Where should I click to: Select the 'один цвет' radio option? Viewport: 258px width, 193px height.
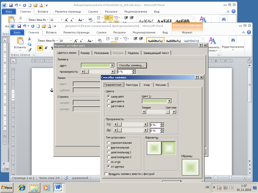108,96
